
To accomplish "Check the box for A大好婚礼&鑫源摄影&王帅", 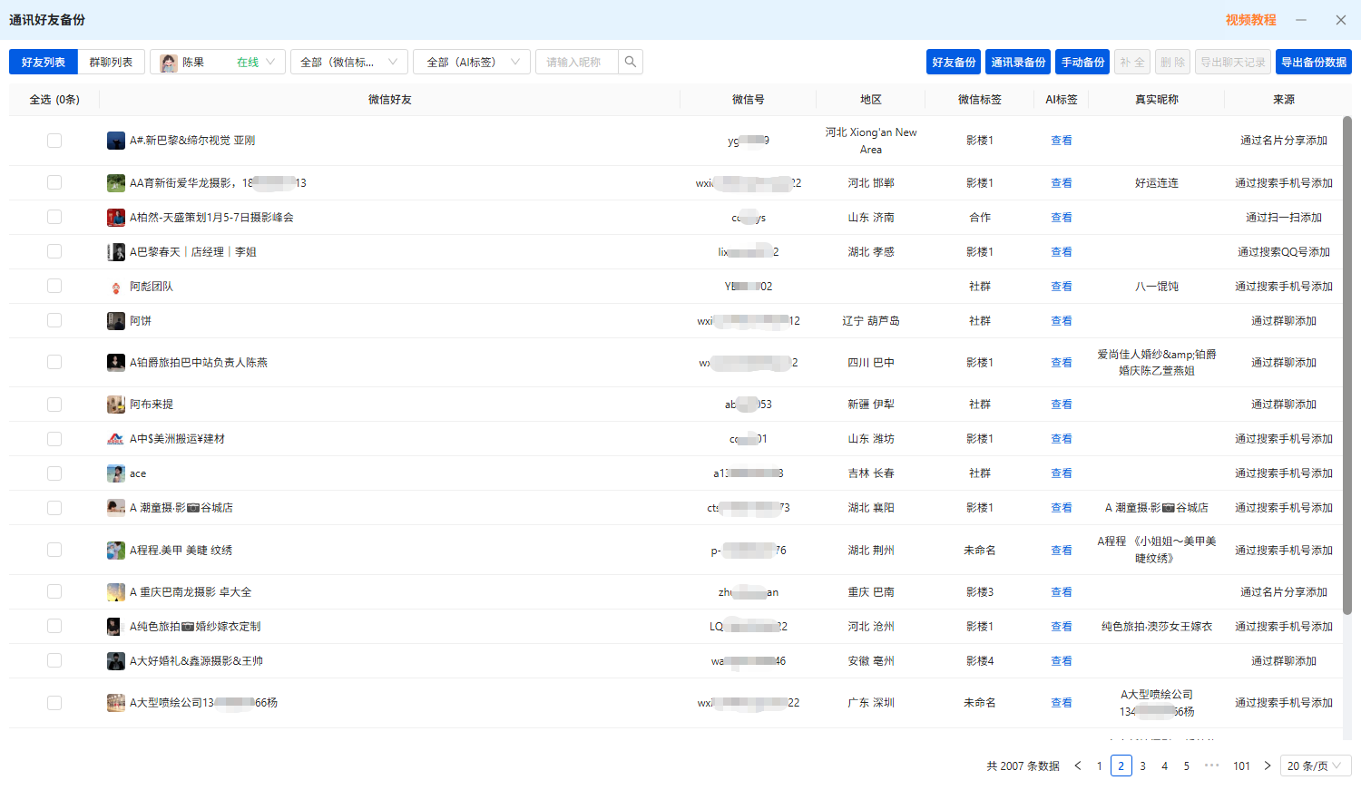I will coord(54,661).
